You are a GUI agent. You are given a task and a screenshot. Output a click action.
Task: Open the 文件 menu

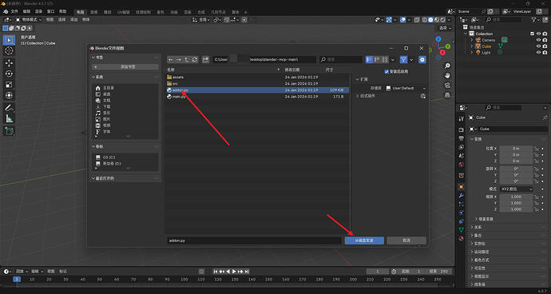(x=14, y=11)
